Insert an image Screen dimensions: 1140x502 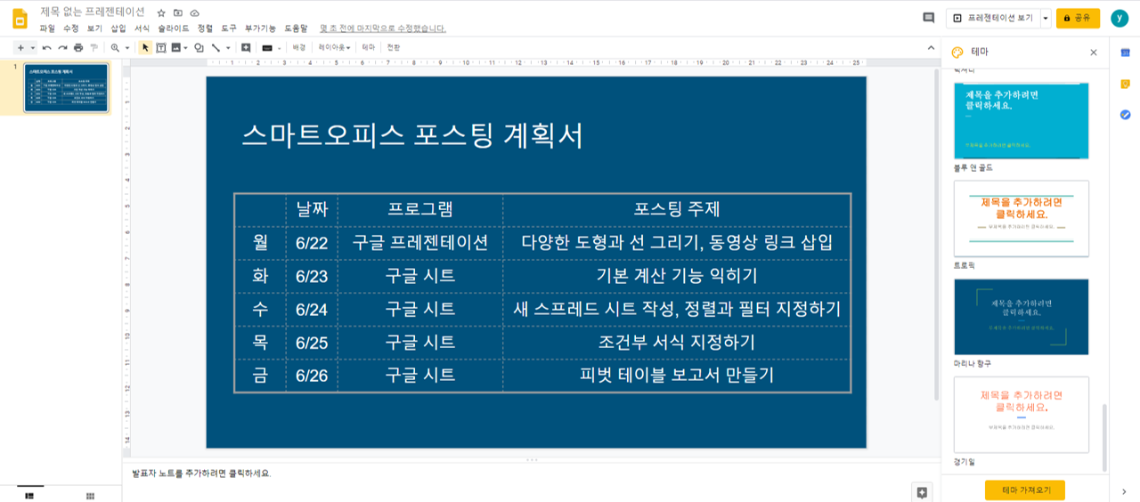[x=175, y=47]
